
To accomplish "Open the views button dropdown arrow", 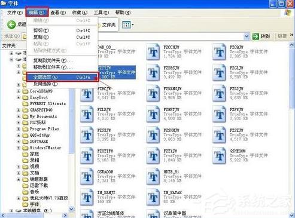I will coord(133,25).
